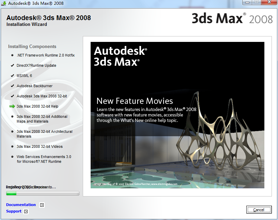Close the installer window
This screenshot has height=220, width=278.
pyautogui.click(x=269, y=2)
